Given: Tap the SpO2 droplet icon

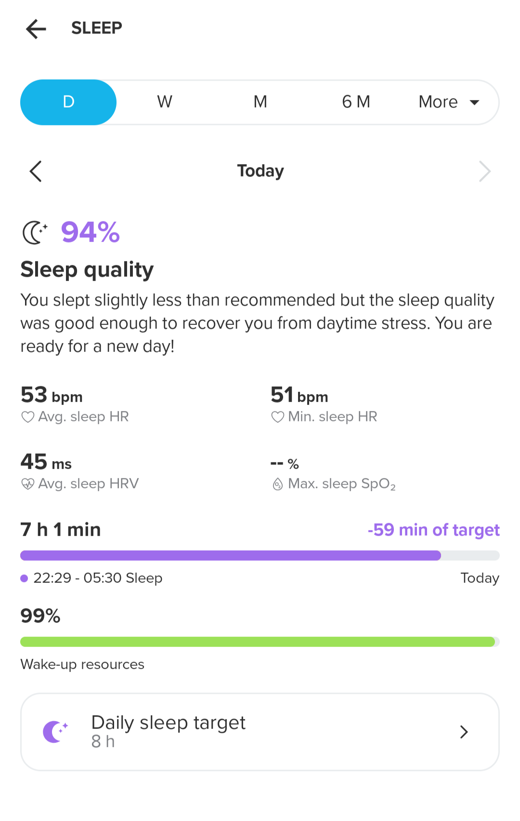Looking at the screenshot, I should 278,484.
